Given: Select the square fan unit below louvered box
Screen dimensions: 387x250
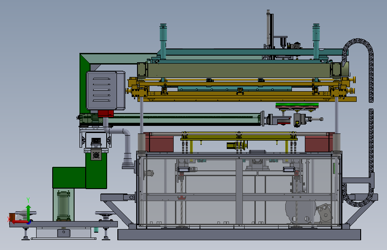Looking at the screenshot, I should (96, 155).
